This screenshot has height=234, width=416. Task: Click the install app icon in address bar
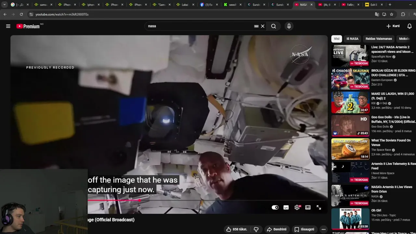click(384, 14)
